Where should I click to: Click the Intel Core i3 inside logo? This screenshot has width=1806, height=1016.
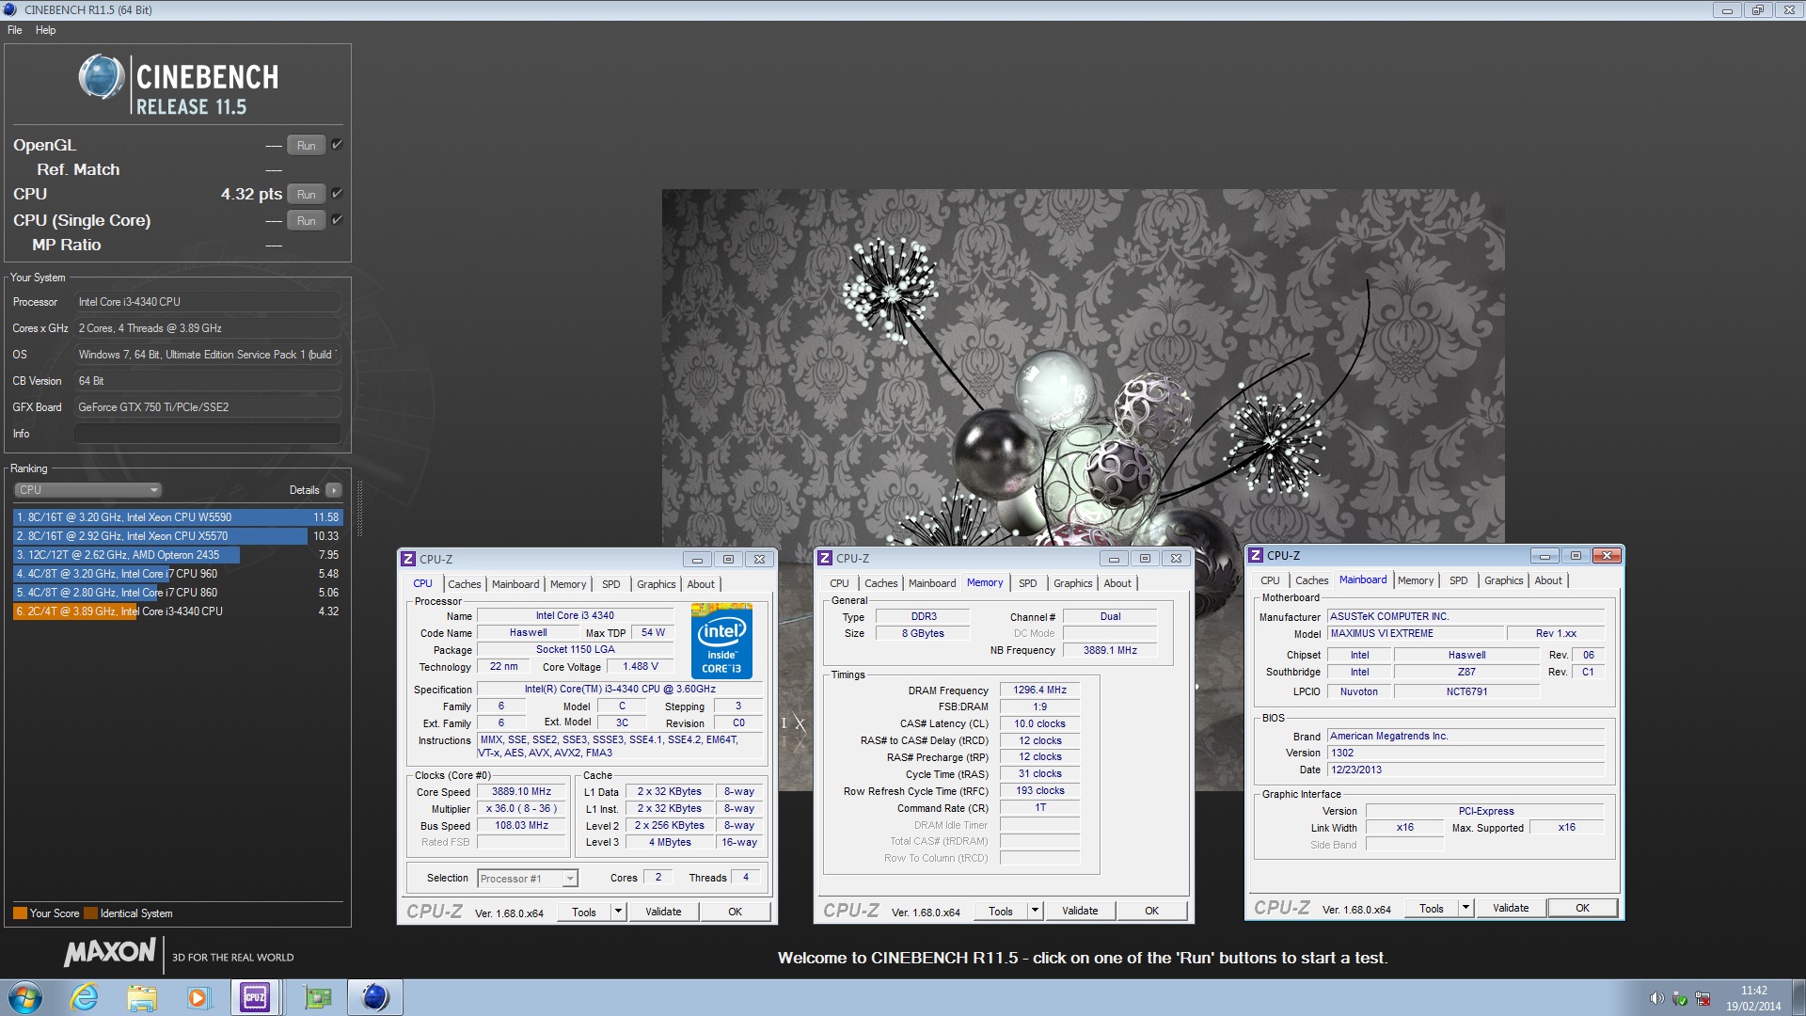coord(721,641)
